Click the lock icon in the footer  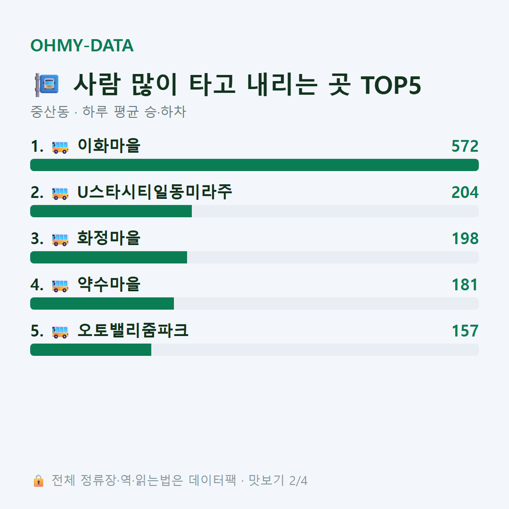38,481
